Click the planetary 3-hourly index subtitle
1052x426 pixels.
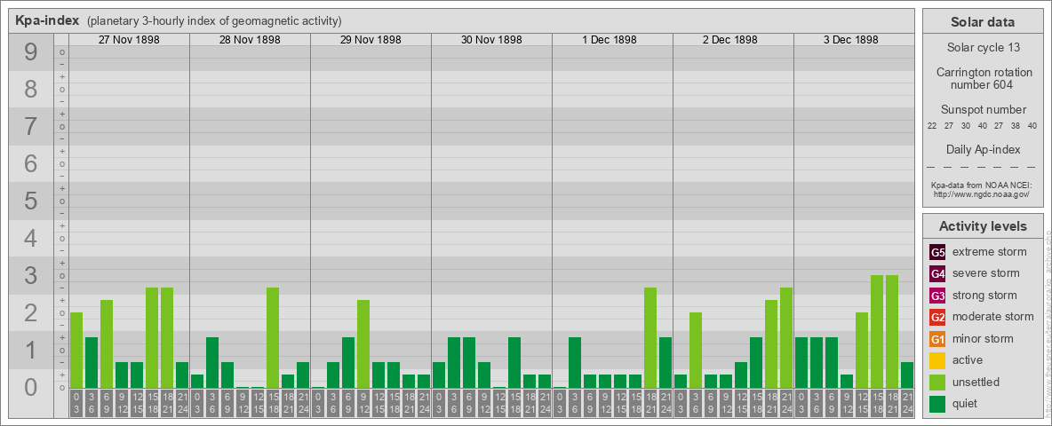coord(214,21)
